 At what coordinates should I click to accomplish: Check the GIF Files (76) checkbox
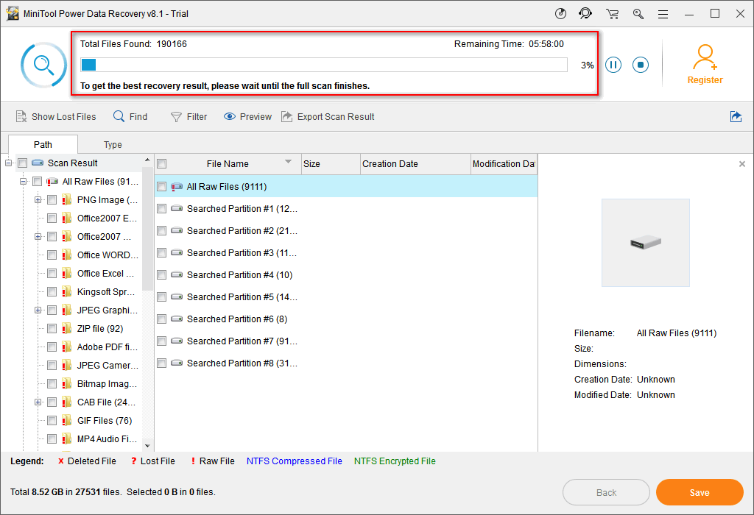coord(52,421)
